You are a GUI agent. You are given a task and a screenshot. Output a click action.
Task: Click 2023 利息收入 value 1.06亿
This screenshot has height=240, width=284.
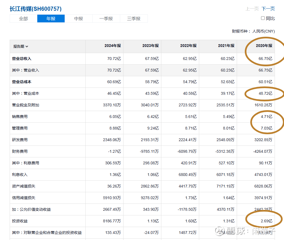(153, 175)
